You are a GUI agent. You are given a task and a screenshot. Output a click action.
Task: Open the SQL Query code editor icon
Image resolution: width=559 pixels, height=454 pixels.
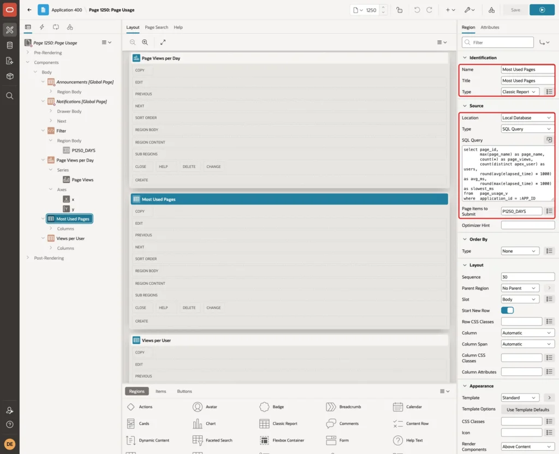[x=549, y=140]
